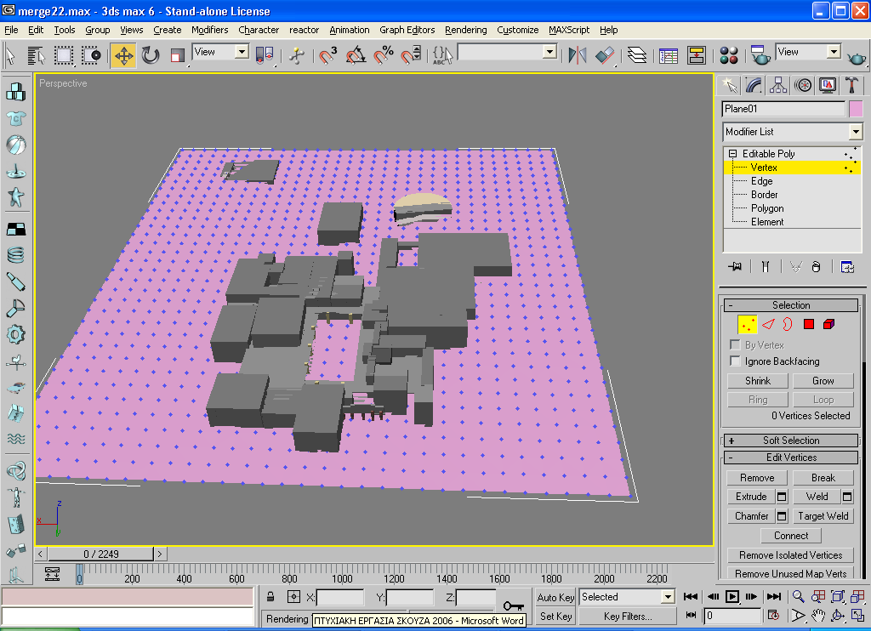
Task: Open the Modifiers menu
Action: (x=209, y=30)
